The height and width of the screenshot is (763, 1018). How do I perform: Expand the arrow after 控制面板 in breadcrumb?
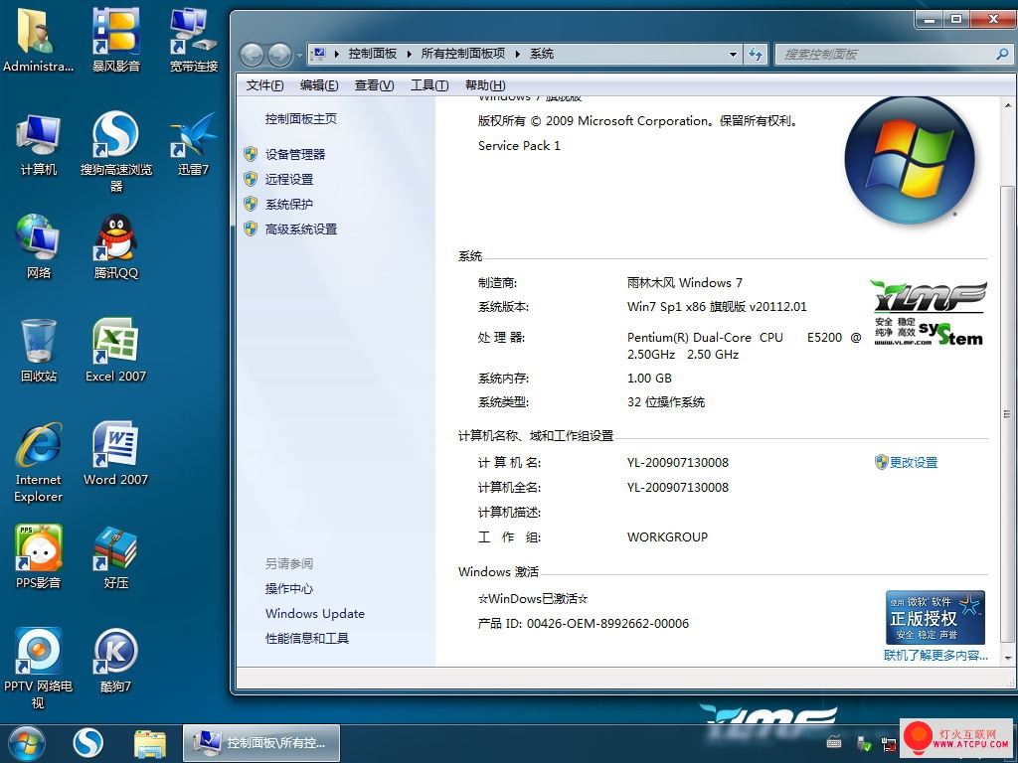(409, 54)
